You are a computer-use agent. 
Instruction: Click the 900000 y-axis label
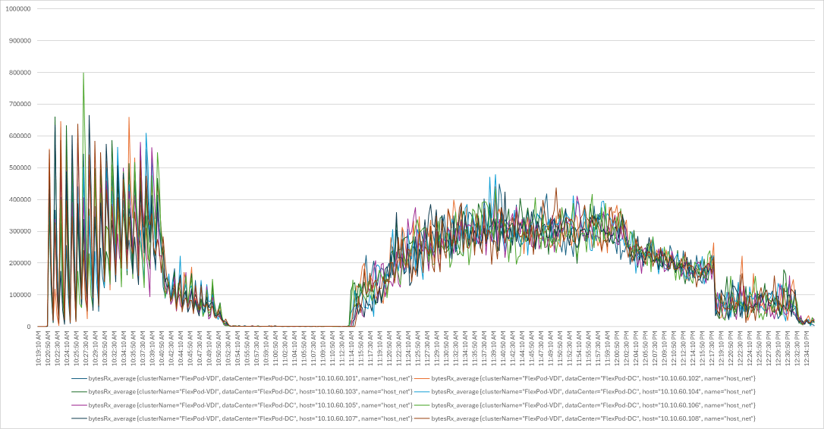pyautogui.click(x=18, y=41)
